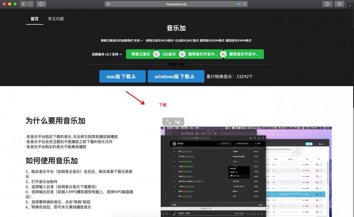Select the QQ音乐 green button
The image size is (354, 217).
pos(169,54)
